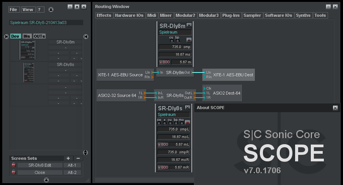The width and height of the screenshot is (343, 185).
Task: Open the Modular2 menu
Action: (x=185, y=16)
